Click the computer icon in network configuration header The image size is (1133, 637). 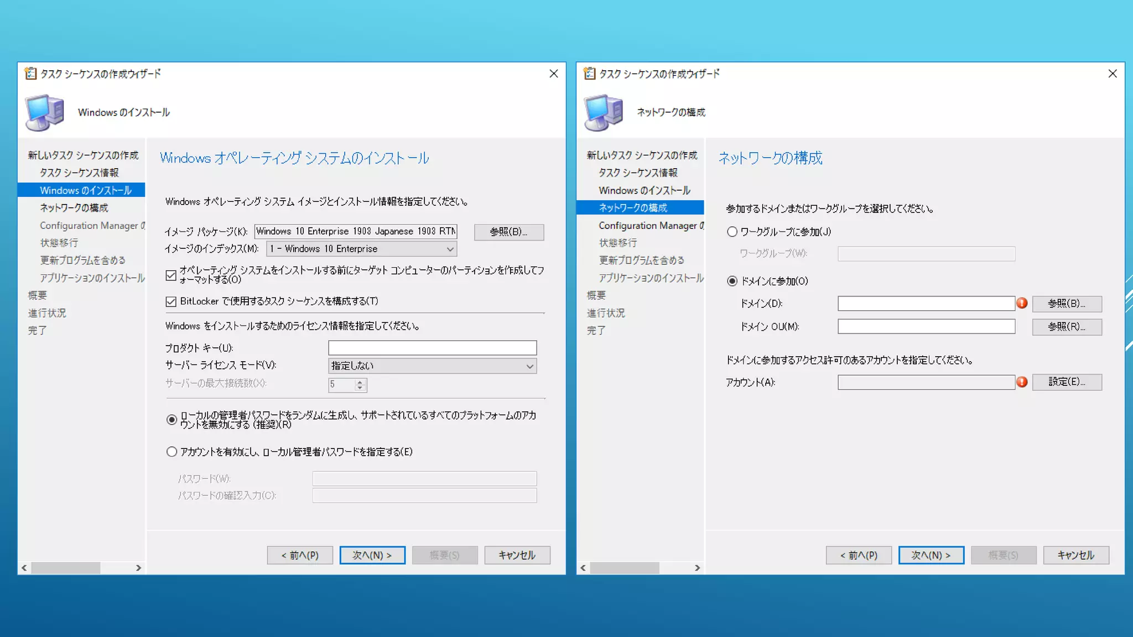(x=604, y=112)
